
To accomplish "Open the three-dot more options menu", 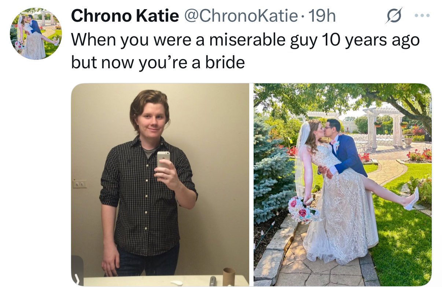I will pos(421,16).
